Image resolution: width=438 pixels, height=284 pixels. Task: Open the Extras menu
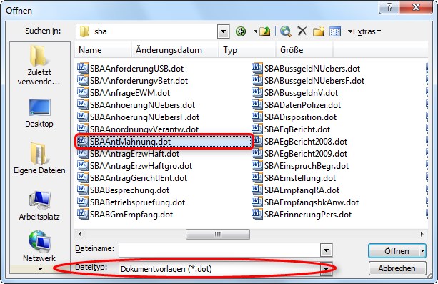tap(367, 31)
